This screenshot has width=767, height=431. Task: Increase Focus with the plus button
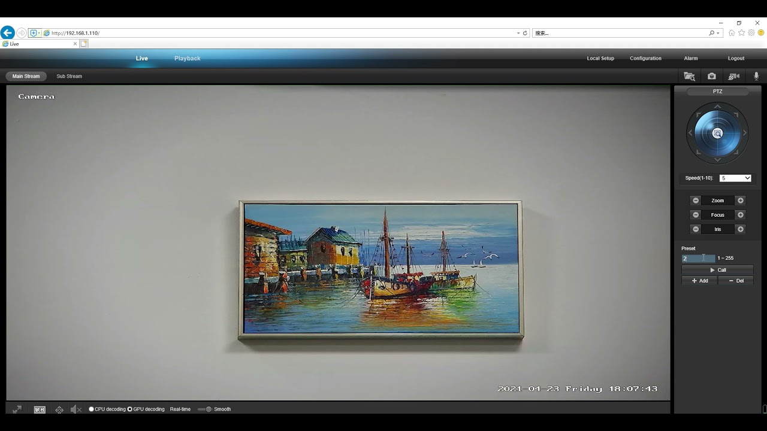point(741,215)
